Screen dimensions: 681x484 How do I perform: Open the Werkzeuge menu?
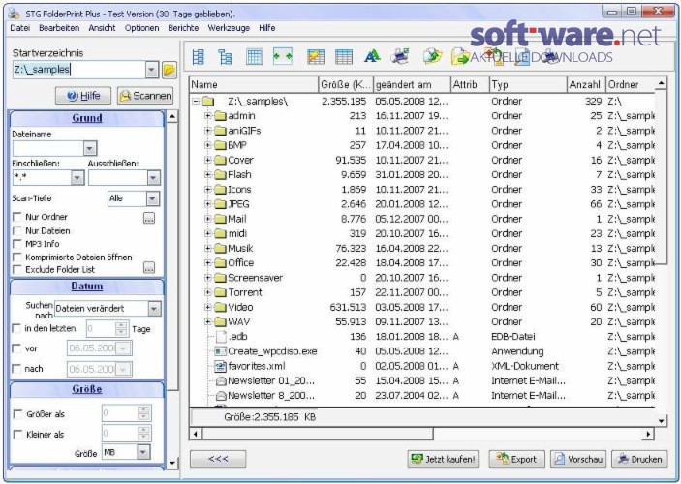point(229,28)
